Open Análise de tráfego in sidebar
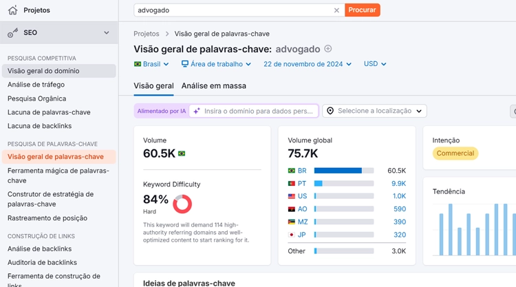 [36, 85]
